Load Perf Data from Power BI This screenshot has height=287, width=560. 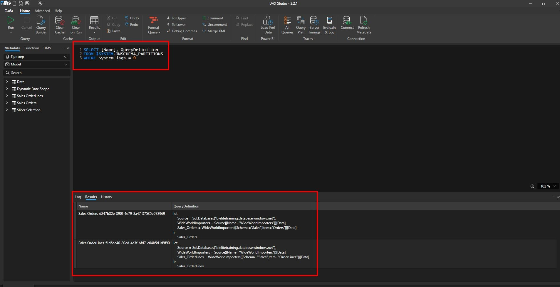[x=268, y=25]
